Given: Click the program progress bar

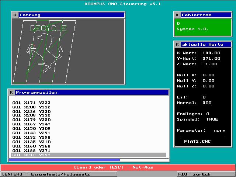Looking at the screenshot, I should point(88,160).
